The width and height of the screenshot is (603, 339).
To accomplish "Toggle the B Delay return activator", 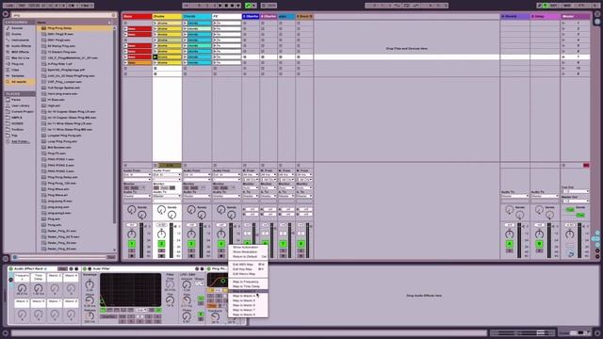I will [539, 244].
